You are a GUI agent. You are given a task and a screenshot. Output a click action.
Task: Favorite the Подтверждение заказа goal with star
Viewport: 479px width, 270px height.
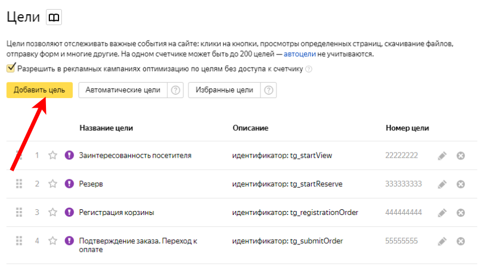[53, 241]
